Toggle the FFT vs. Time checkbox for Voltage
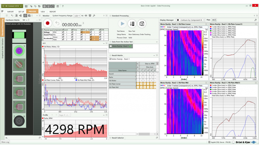The width and height of the screenshot is (259, 148). click(81, 32)
